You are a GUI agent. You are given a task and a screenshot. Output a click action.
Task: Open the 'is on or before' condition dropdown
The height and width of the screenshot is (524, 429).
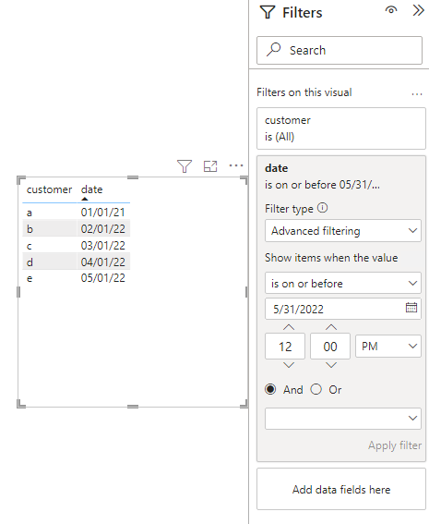[x=343, y=283]
